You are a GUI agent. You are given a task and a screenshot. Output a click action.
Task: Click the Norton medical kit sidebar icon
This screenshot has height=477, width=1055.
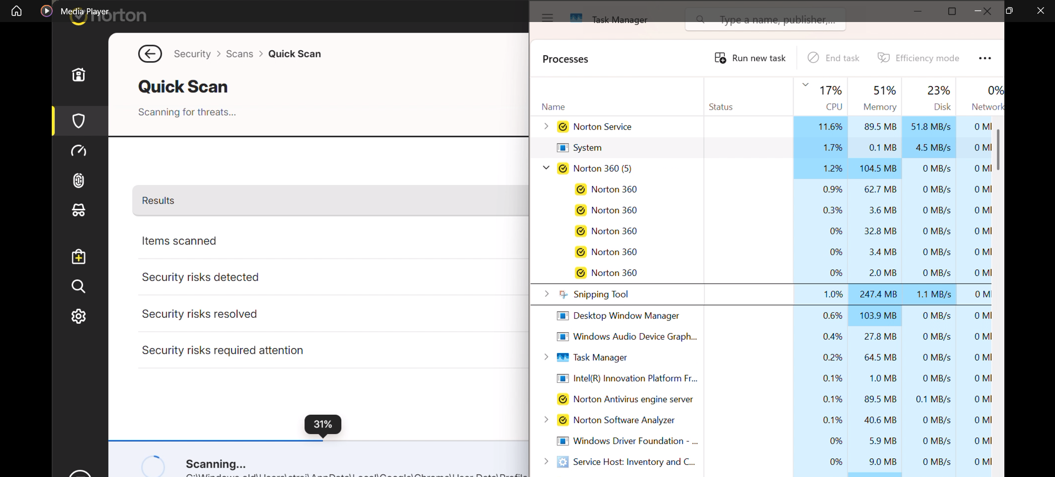click(x=79, y=257)
